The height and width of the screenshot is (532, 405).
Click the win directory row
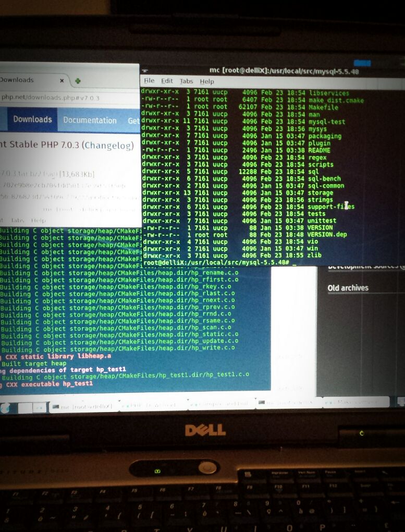point(230,248)
